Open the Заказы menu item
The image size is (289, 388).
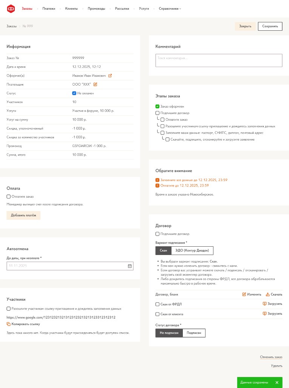(x=27, y=9)
